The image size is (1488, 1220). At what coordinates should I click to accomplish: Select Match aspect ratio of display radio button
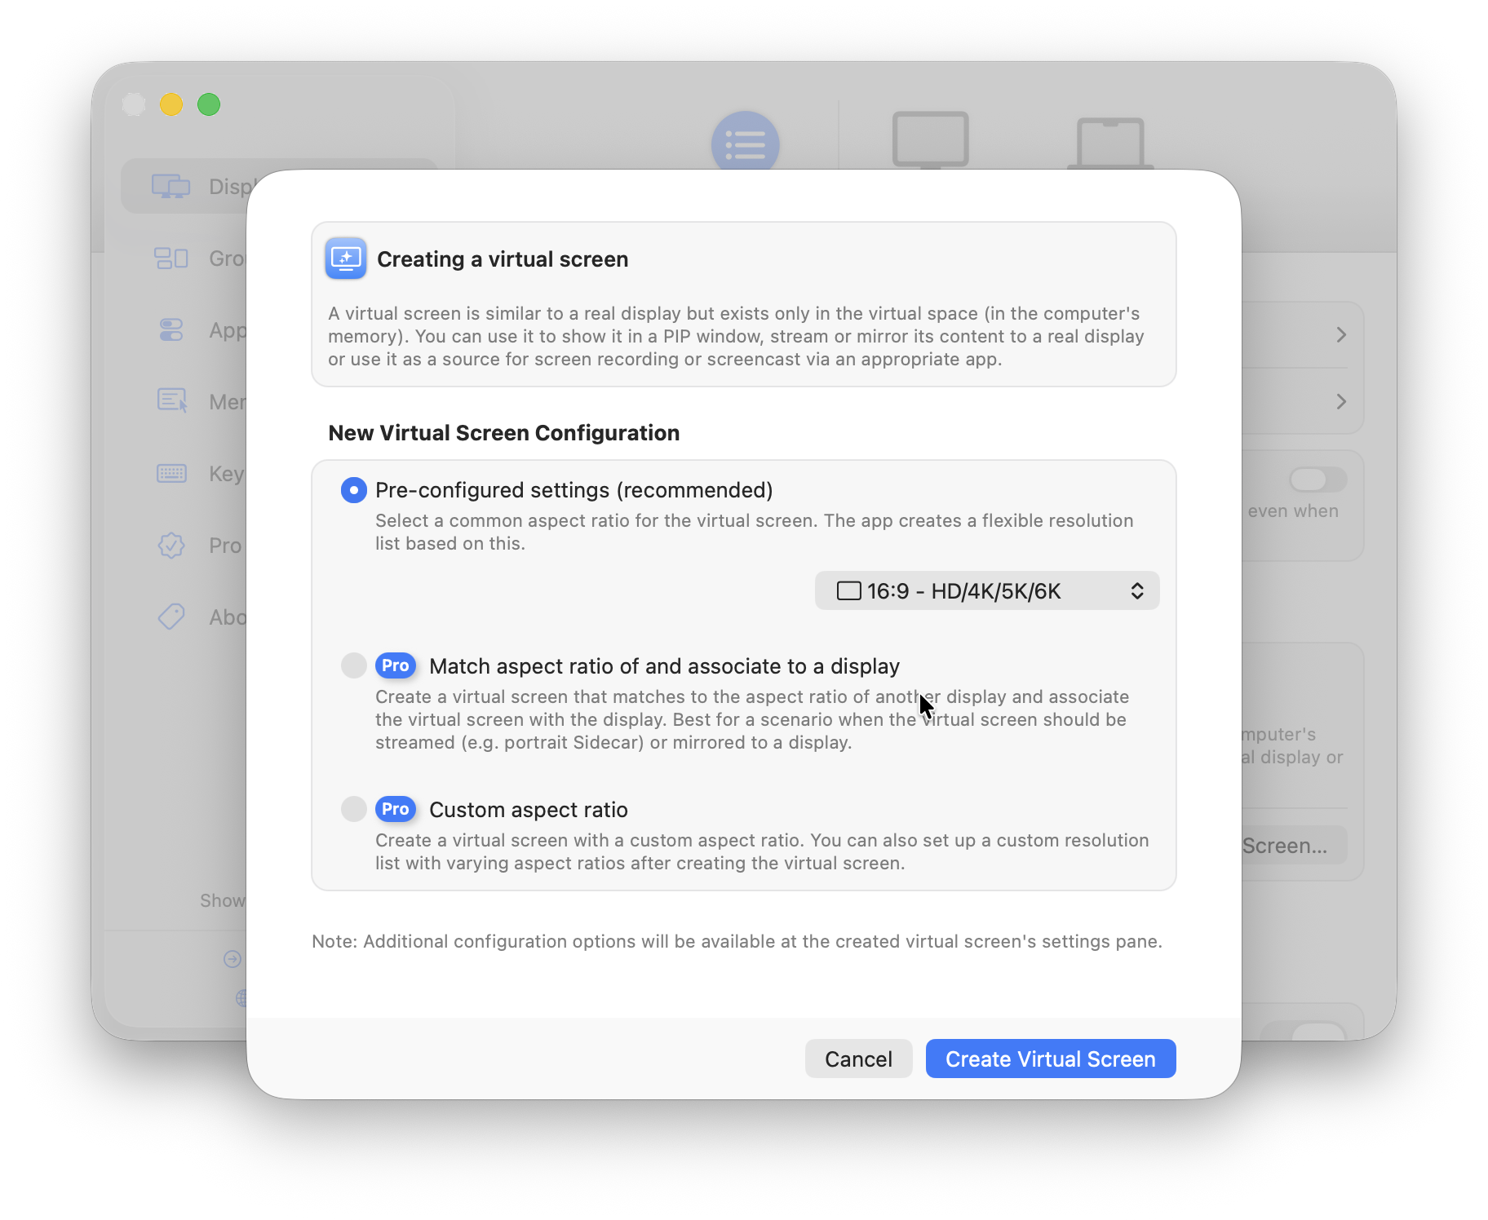click(353, 665)
